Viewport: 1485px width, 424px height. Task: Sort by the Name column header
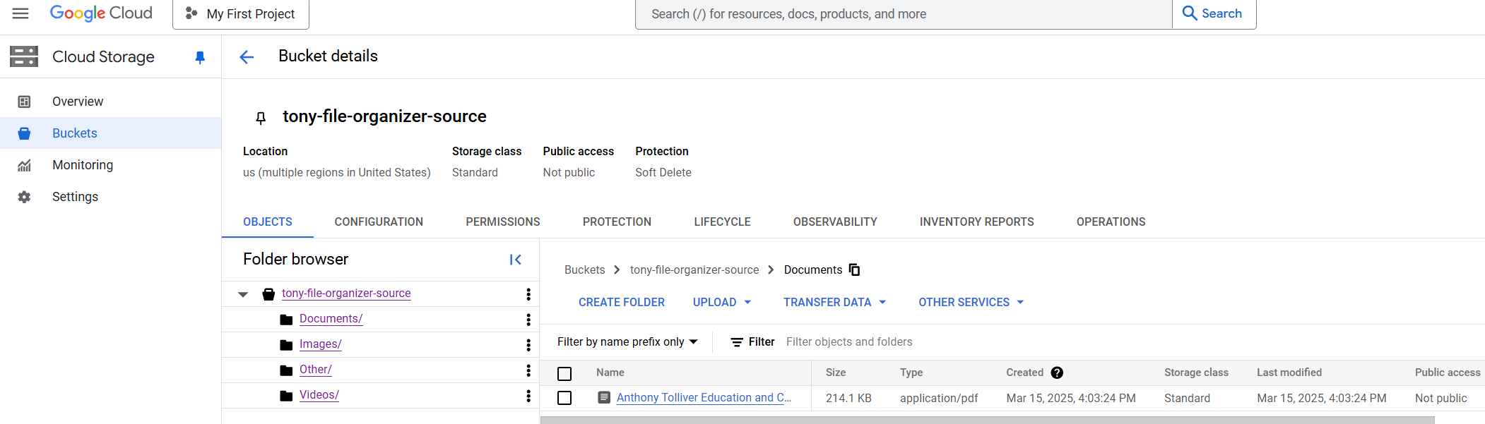(x=610, y=372)
